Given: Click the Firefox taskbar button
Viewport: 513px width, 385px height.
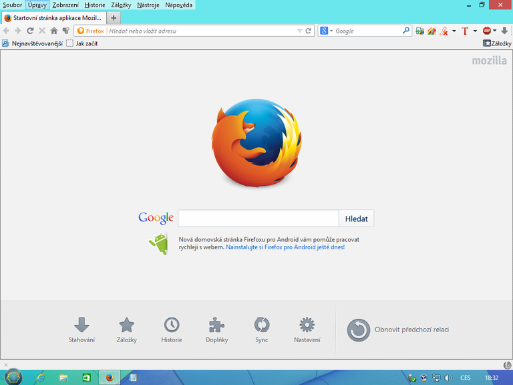Looking at the screenshot, I should point(110,378).
